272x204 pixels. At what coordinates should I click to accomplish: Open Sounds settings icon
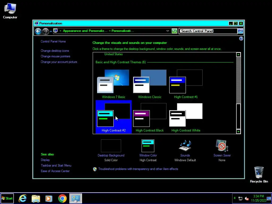coord(185,145)
